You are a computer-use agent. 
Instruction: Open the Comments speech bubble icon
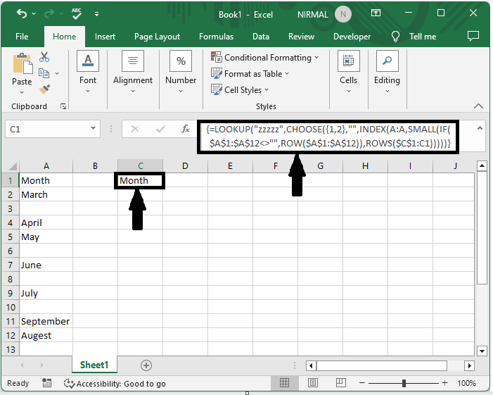(x=473, y=36)
